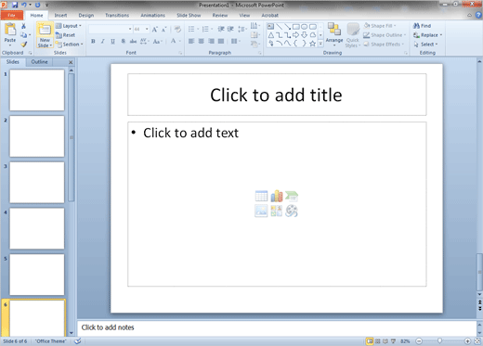Click the Paste clipboard icon

10,30
